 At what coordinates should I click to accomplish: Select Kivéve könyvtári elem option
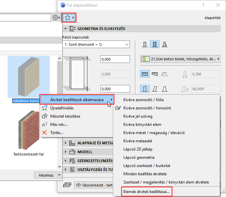tap(167, 124)
